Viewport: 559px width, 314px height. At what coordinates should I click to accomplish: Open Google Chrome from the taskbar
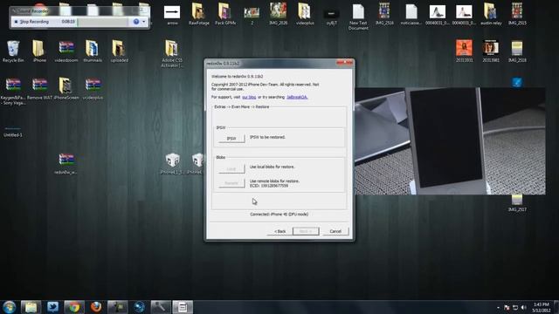(x=74, y=307)
